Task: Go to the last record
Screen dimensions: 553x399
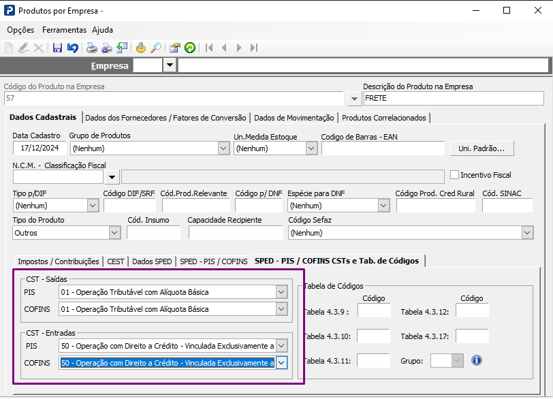Action: point(254,48)
